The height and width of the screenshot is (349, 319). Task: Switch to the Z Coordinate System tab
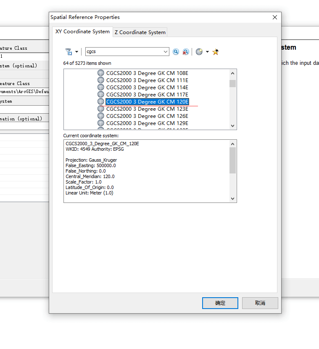(140, 32)
